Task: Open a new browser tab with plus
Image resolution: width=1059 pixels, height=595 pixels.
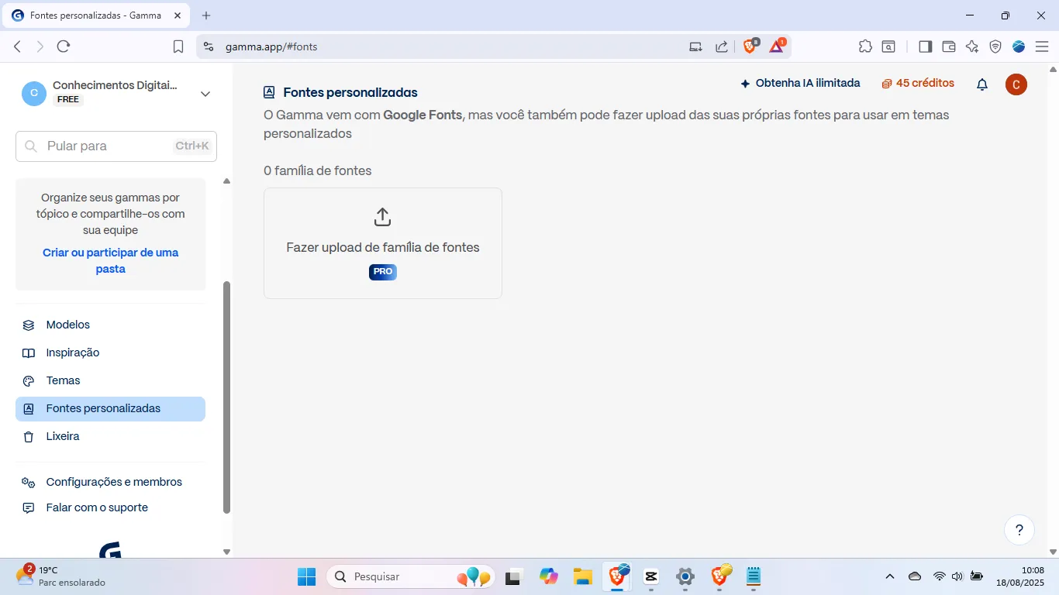Action: pos(206,15)
